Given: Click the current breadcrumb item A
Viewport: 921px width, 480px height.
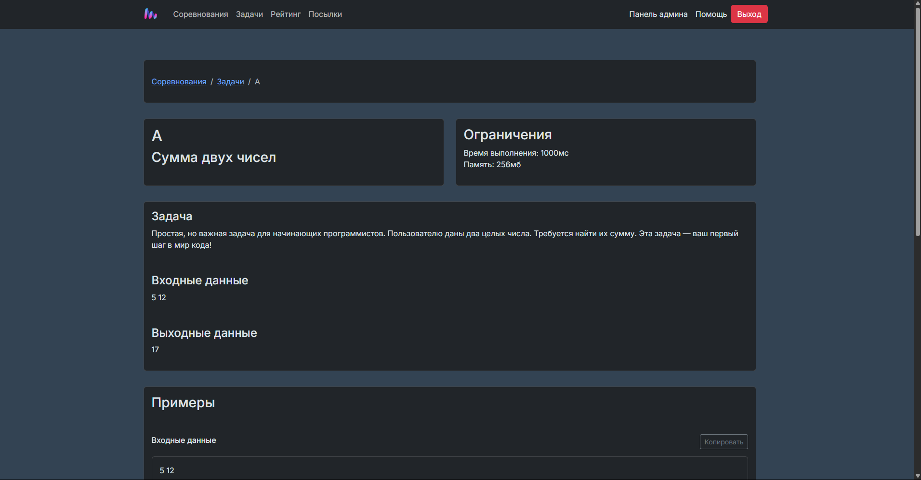Looking at the screenshot, I should (257, 82).
